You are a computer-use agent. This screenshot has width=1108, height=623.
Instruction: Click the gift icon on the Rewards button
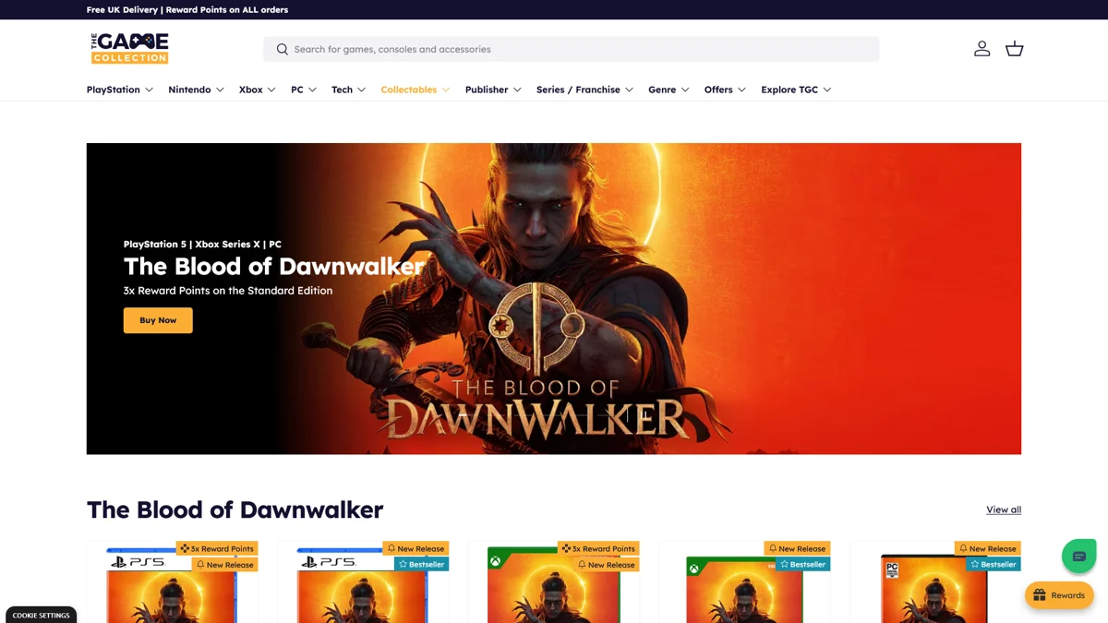point(1039,595)
